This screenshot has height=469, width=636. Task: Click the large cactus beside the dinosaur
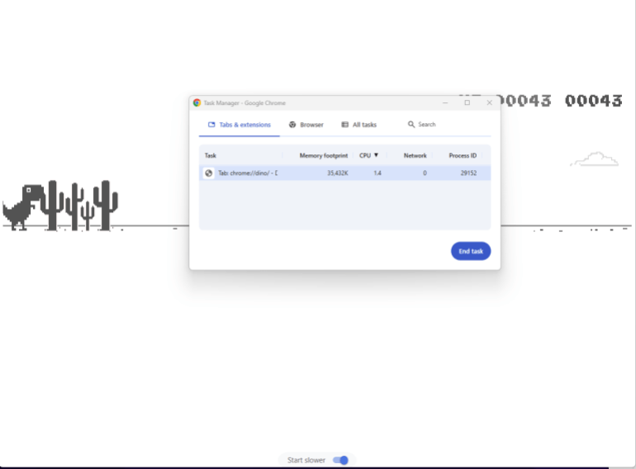[52, 206]
